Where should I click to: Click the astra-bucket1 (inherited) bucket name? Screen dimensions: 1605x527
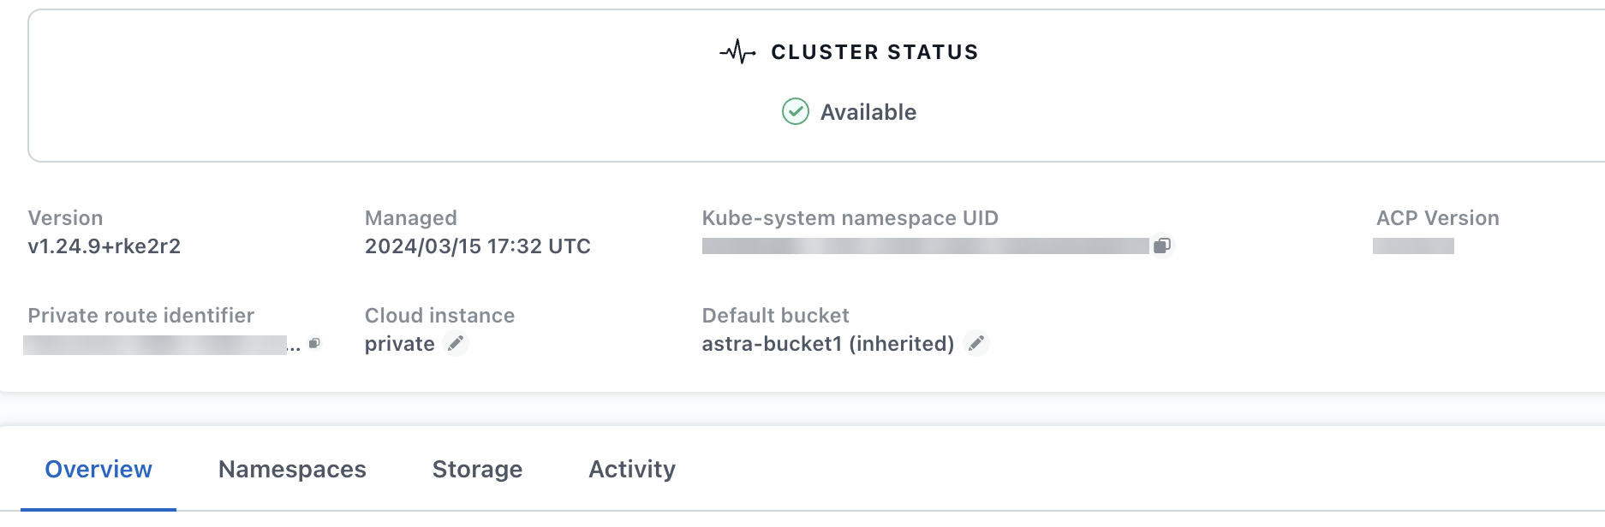tap(827, 344)
